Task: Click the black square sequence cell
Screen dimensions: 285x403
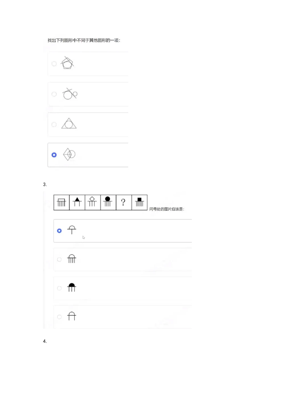Action: [139, 202]
